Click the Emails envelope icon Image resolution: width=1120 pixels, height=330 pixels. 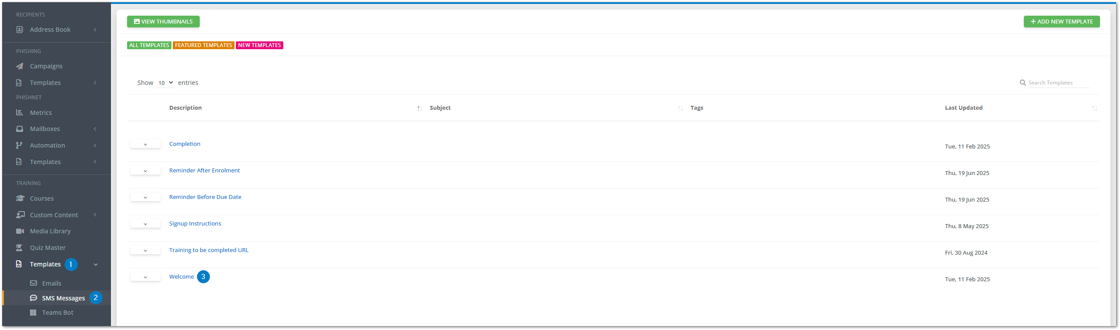tap(34, 283)
